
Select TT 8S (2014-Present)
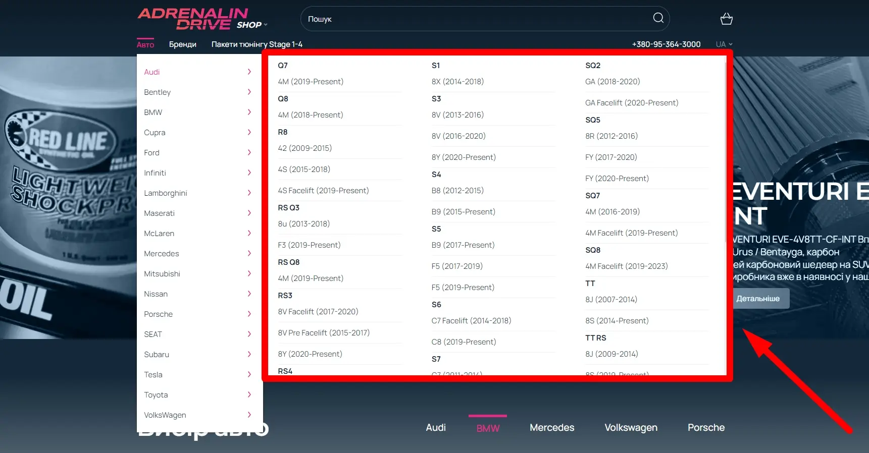click(x=617, y=320)
